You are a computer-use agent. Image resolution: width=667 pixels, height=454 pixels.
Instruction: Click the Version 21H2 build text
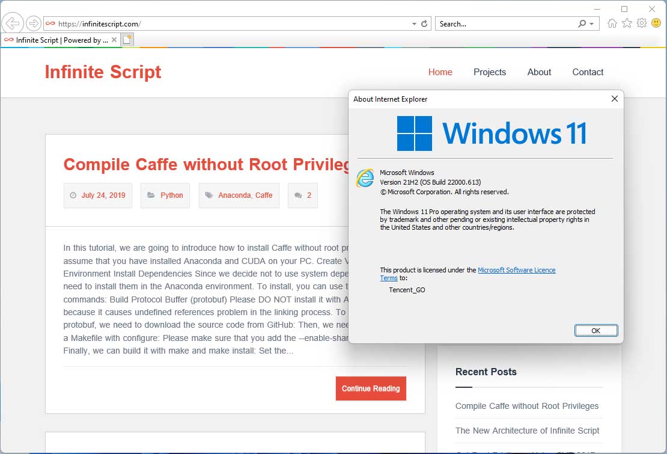[x=430, y=182]
